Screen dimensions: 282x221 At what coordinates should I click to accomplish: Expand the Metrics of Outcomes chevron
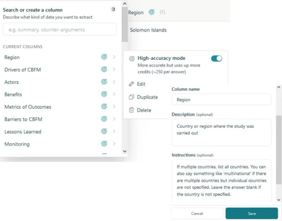(114, 107)
